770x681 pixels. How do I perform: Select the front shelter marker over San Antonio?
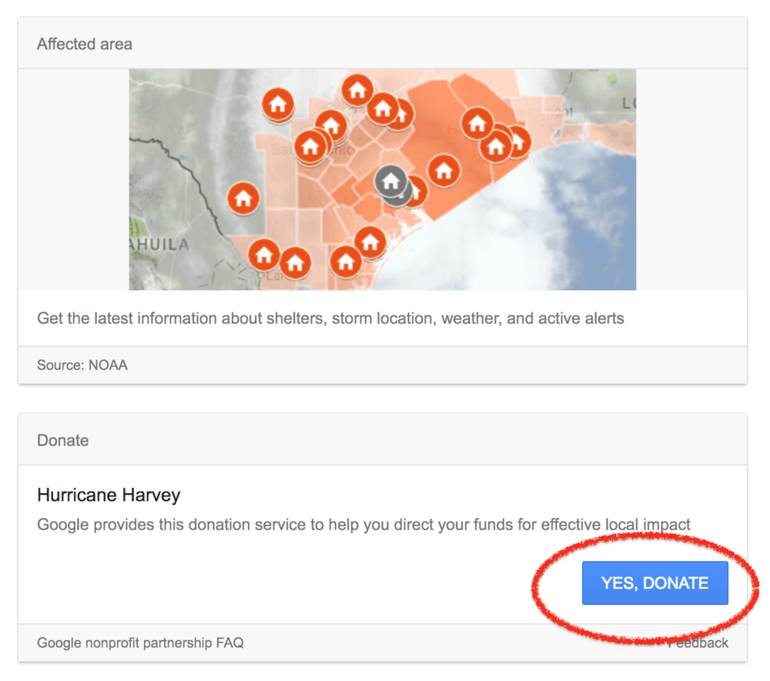tap(310, 145)
